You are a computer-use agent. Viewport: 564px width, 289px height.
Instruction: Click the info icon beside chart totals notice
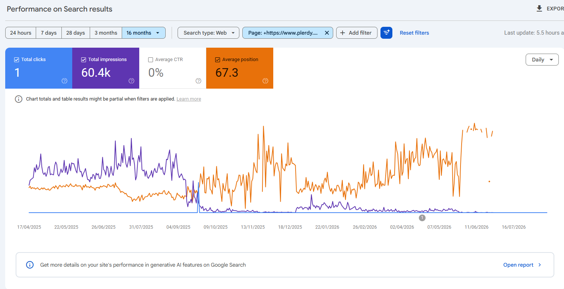click(19, 99)
